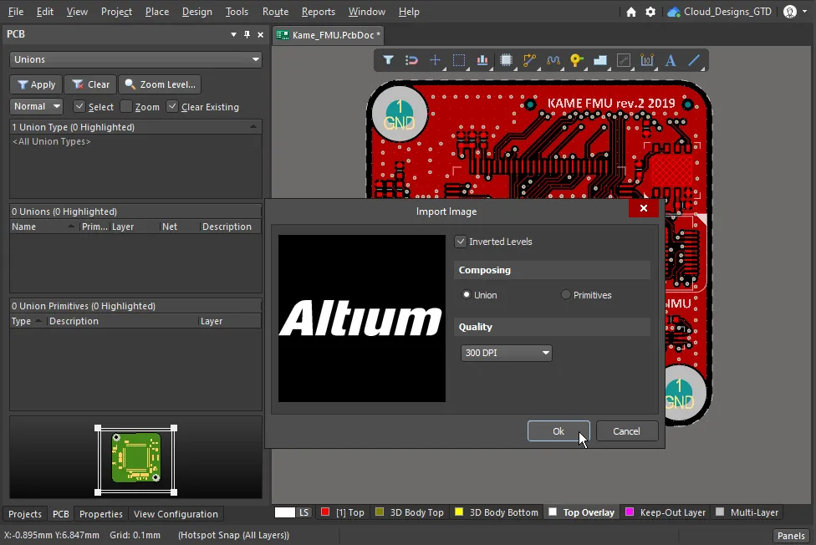Screen dimensions: 816x545
Task: Open the Normal mask mode dropdown
Action: [37, 107]
